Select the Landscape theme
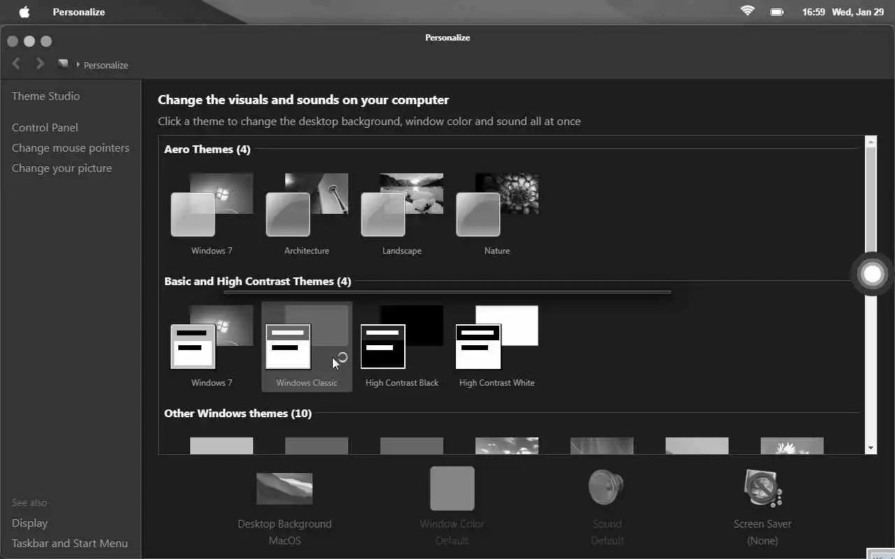The image size is (895, 559). 402,214
